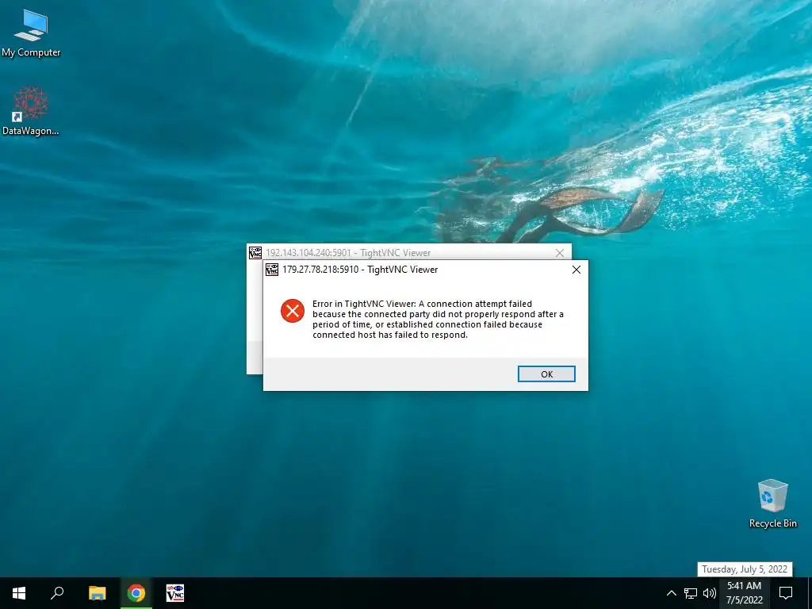Open the Windows Start menu
The image size is (812, 609).
point(19,593)
